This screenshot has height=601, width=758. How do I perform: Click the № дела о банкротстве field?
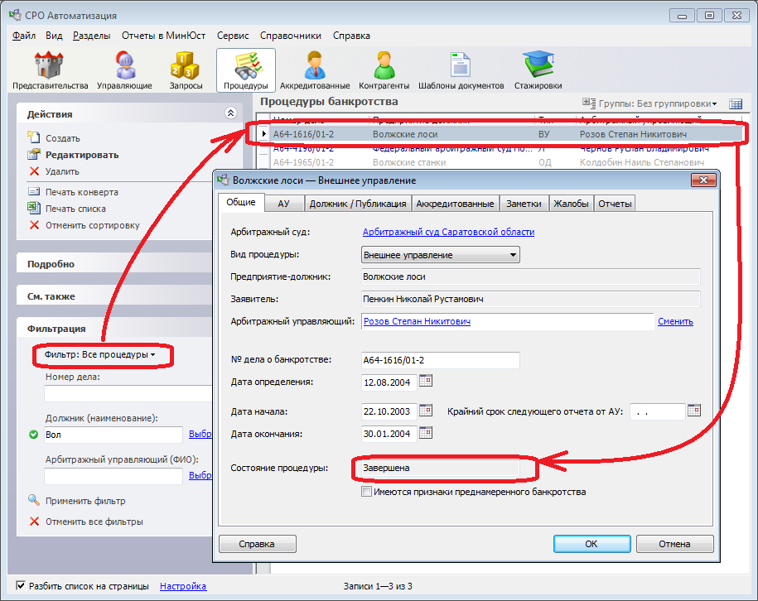tap(440, 360)
